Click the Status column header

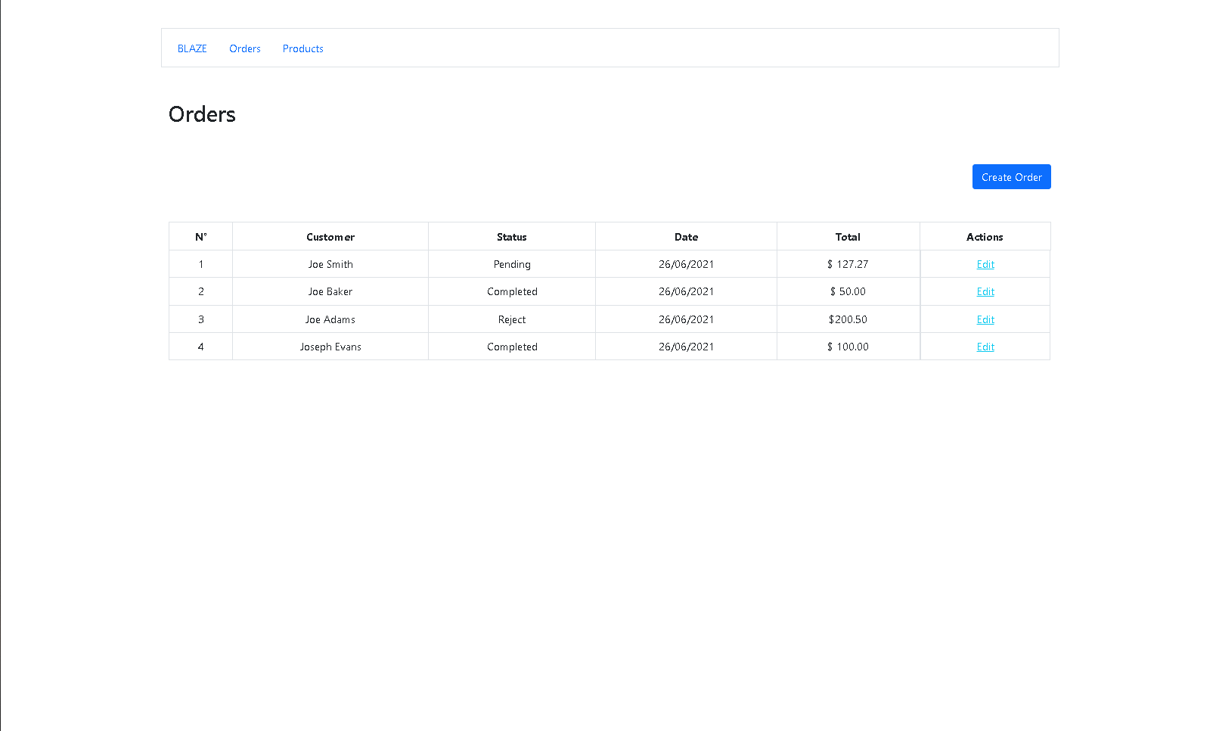[512, 236]
